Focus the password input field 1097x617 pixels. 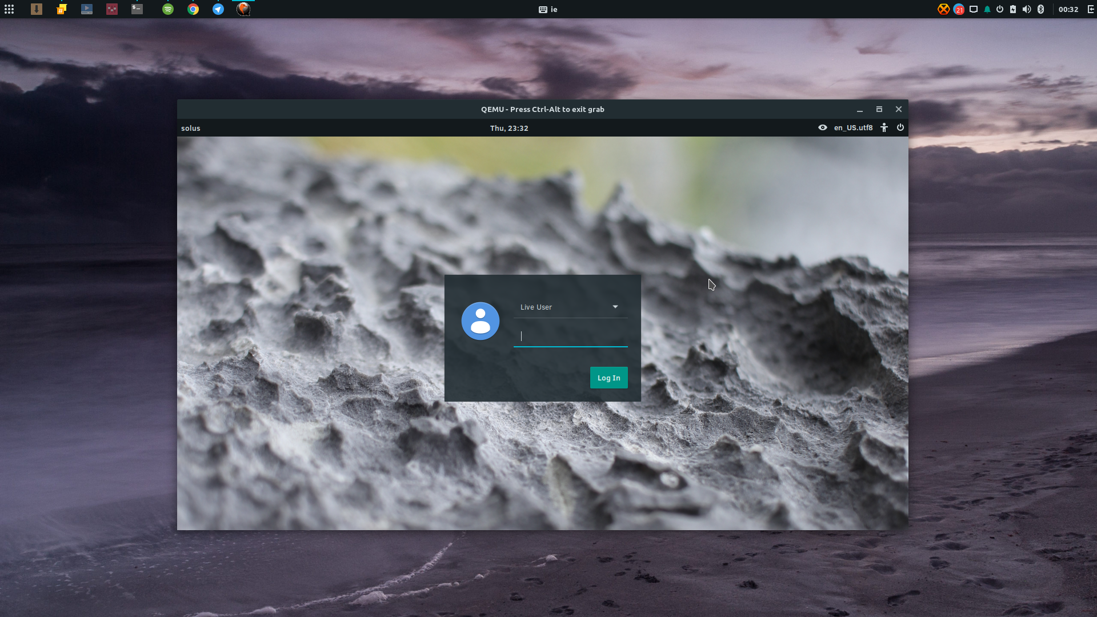click(571, 336)
